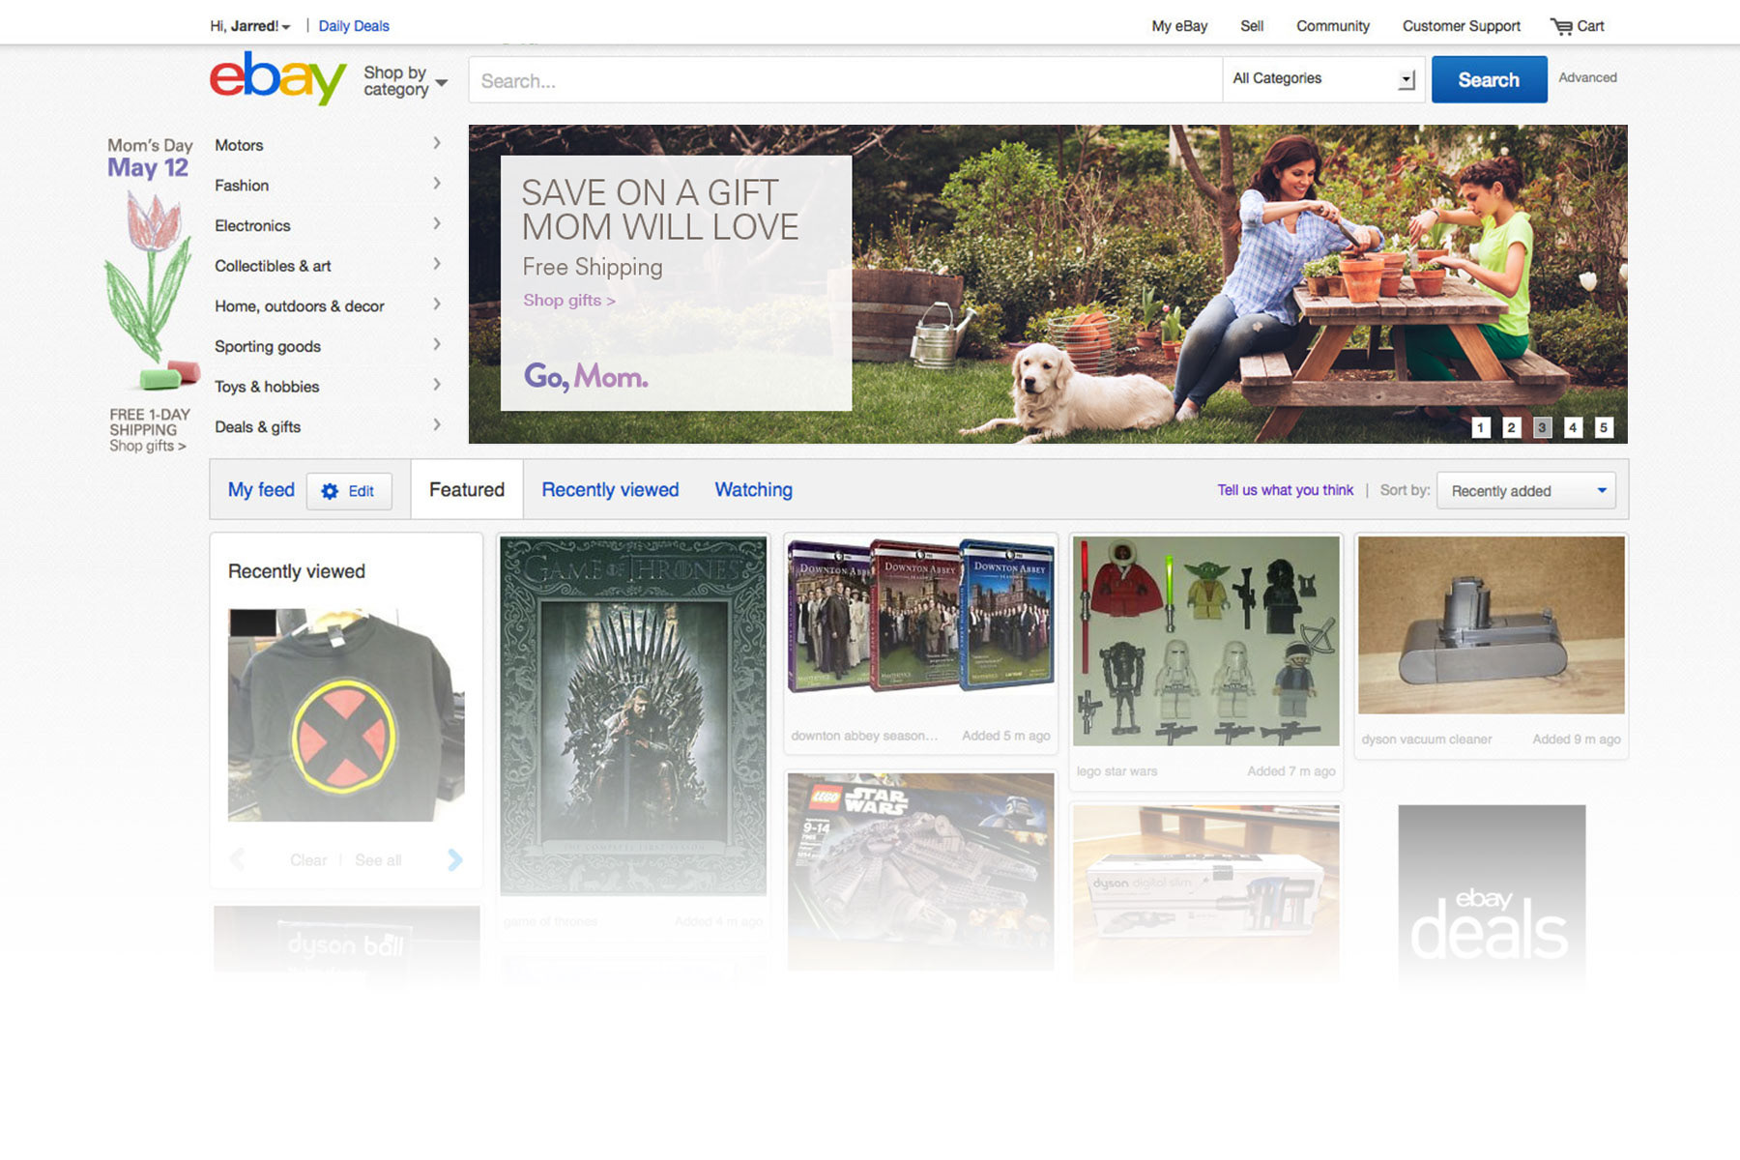1740x1160 pixels.
Task: Expand Home, outdoors & decor chevron
Action: pos(437,304)
